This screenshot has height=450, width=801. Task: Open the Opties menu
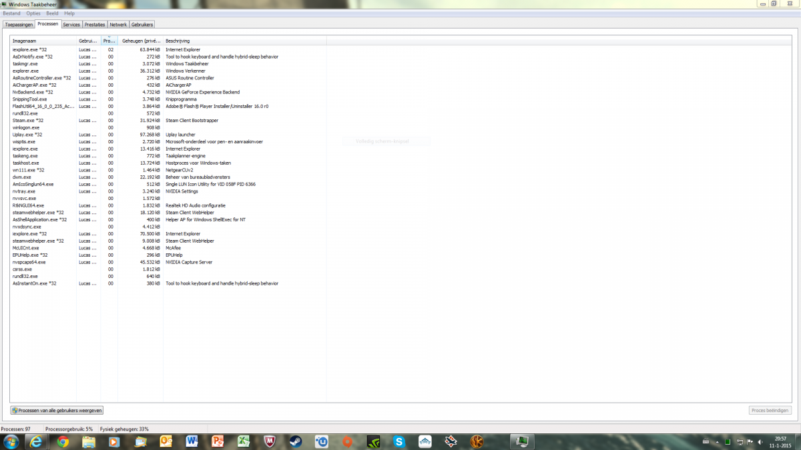tap(33, 13)
